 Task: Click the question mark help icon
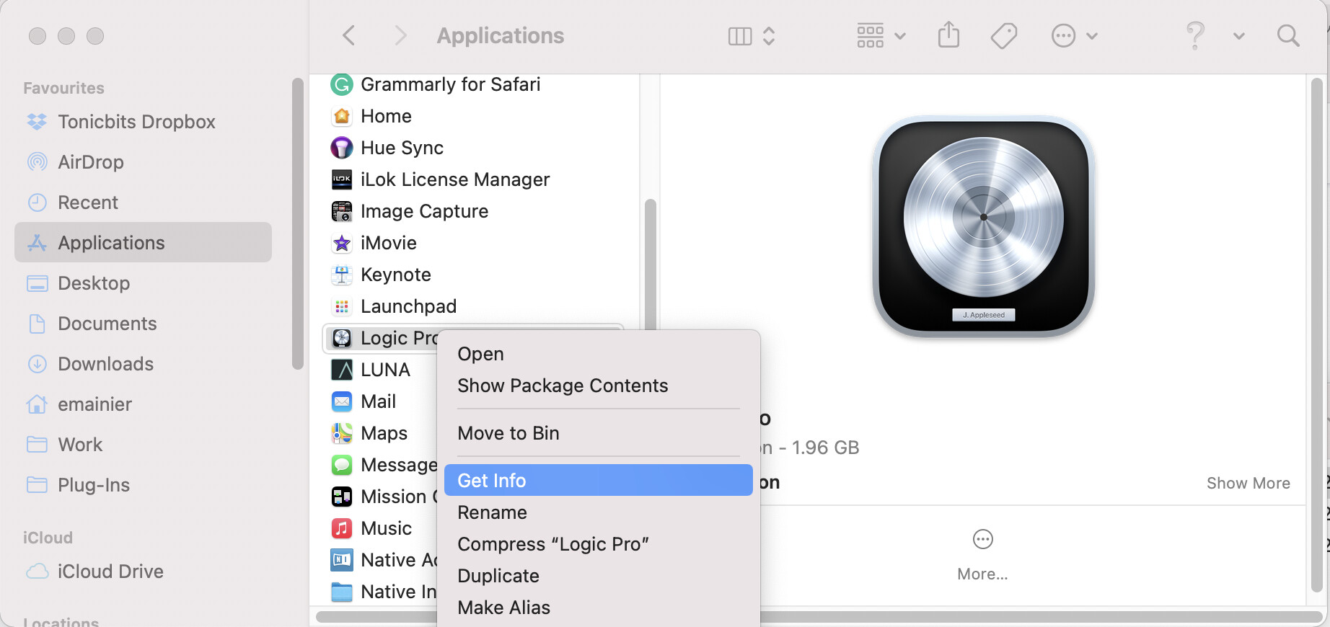pos(1195,35)
